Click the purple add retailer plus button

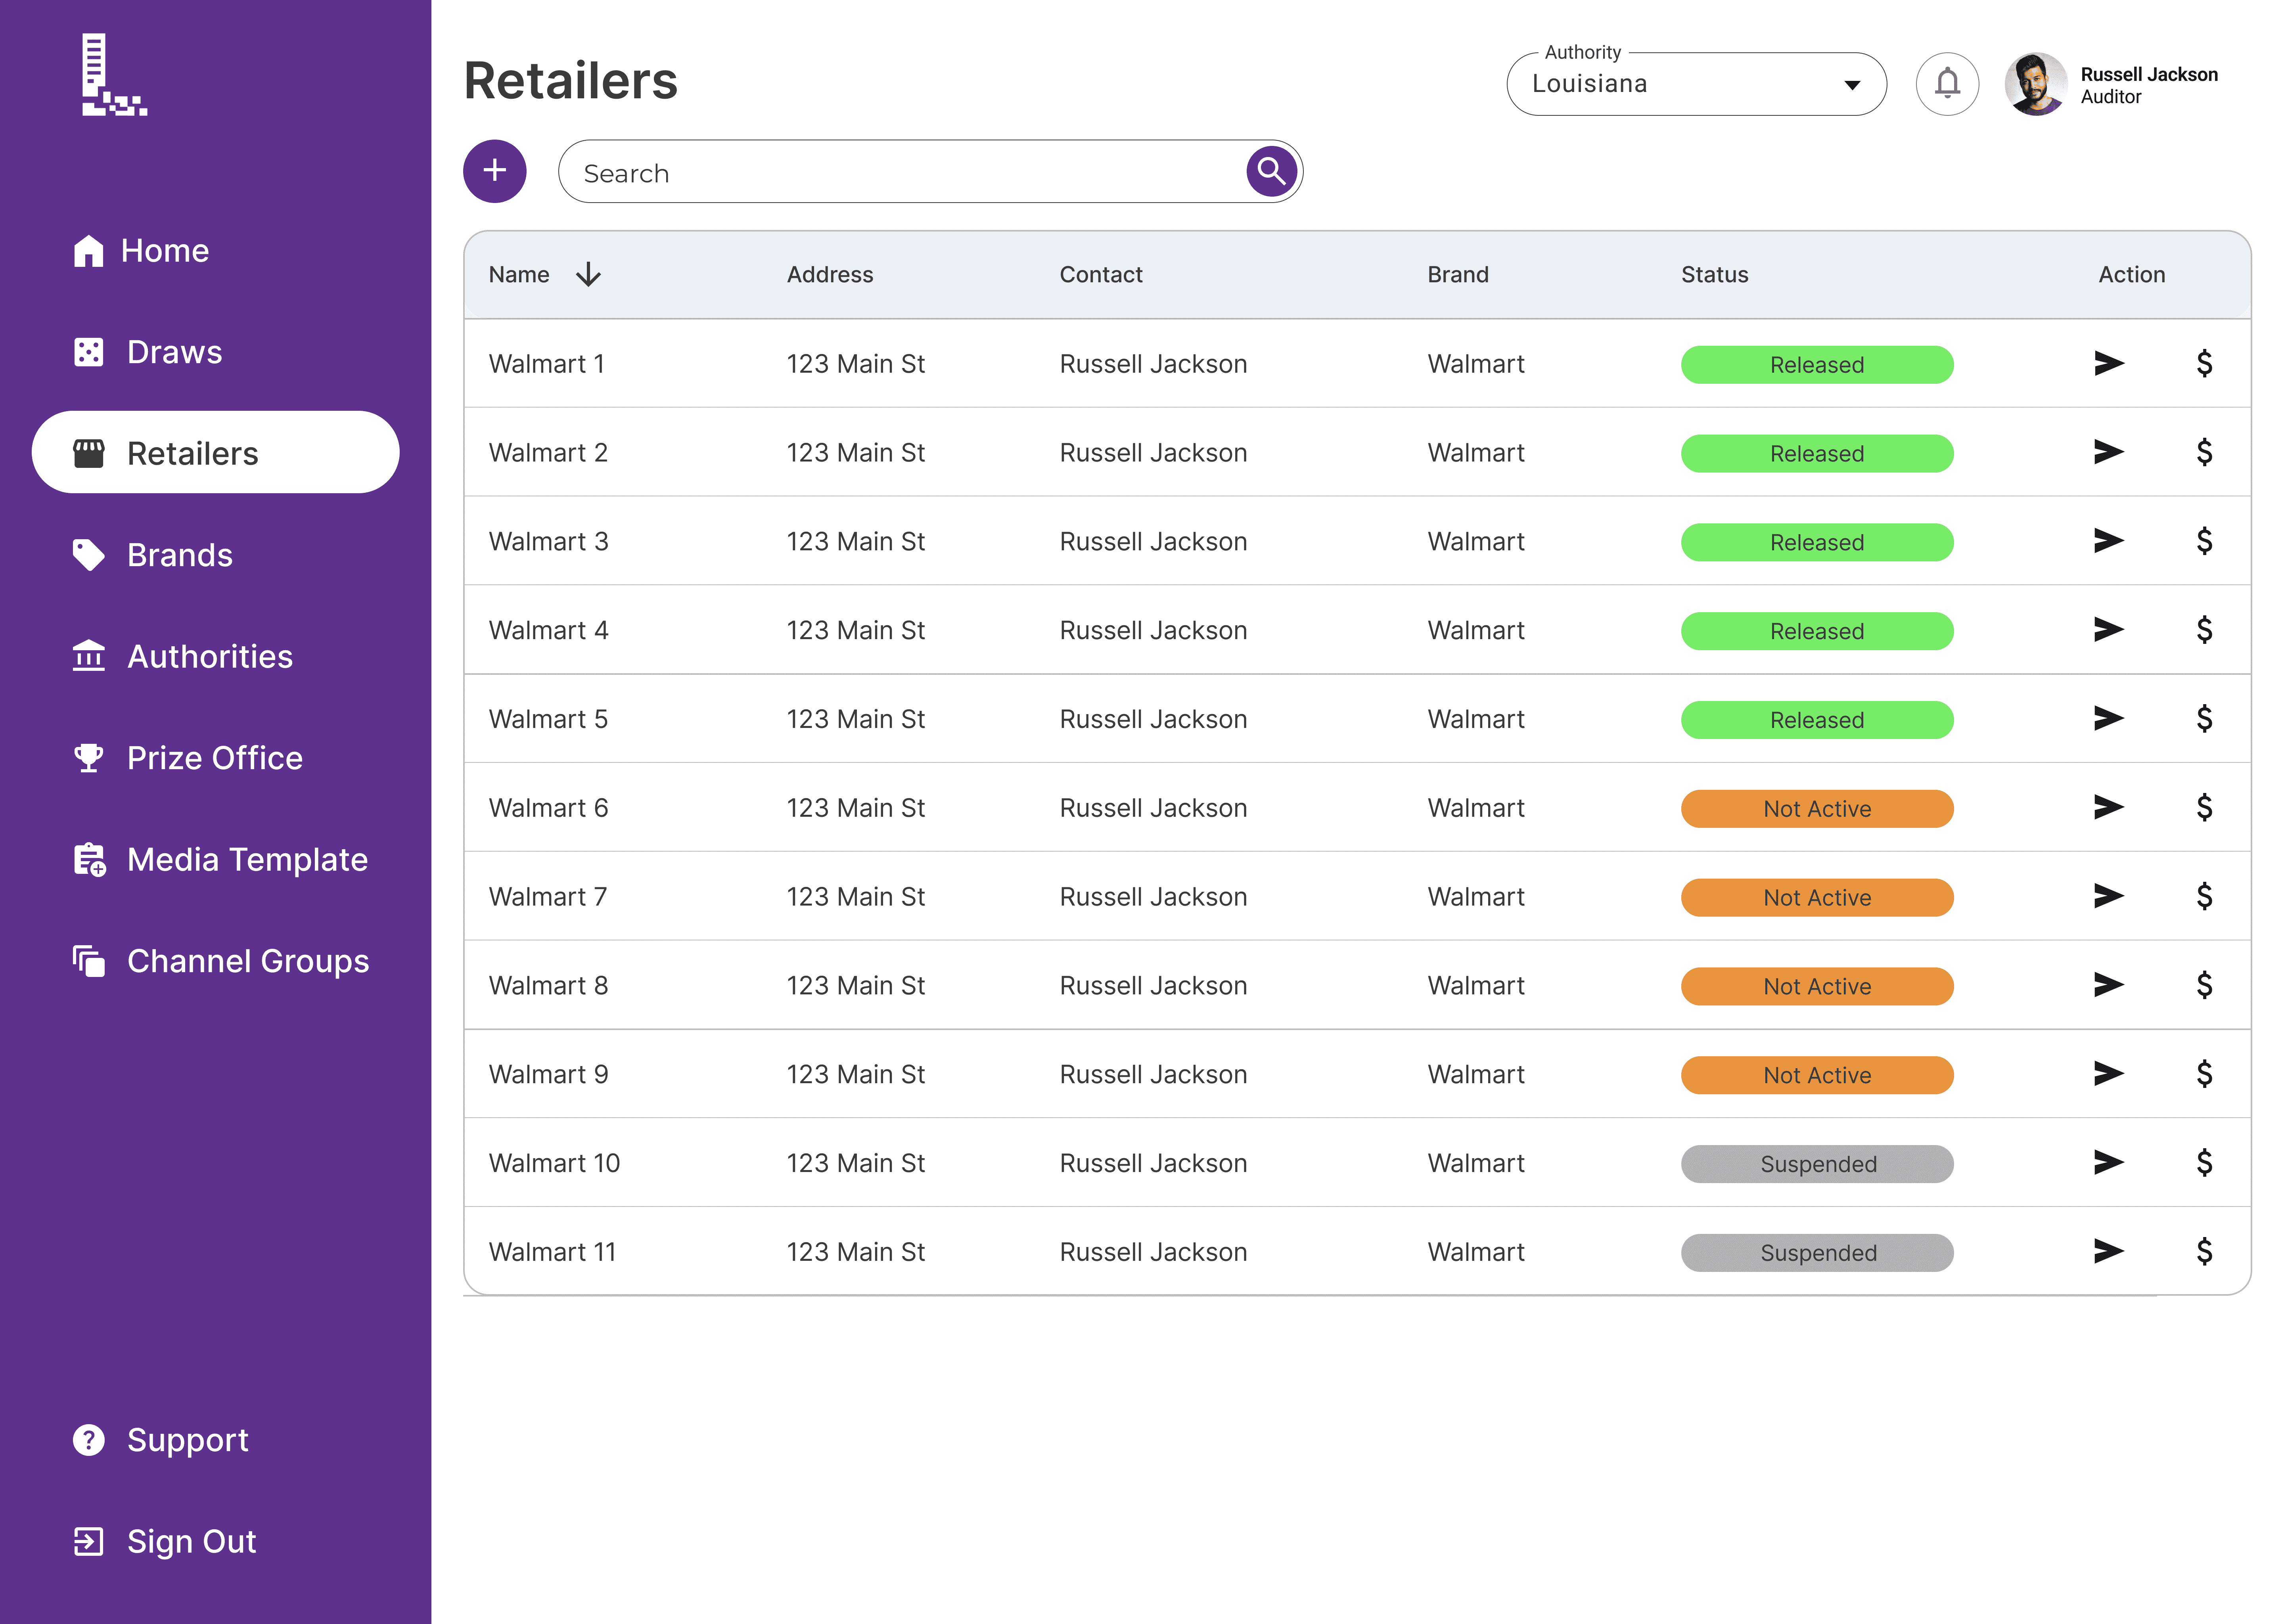click(x=494, y=171)
